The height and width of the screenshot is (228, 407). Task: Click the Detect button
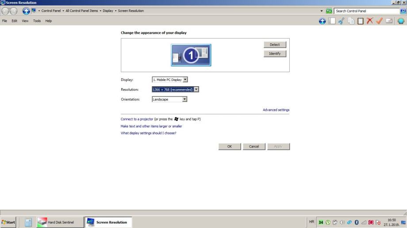(275, 45)
